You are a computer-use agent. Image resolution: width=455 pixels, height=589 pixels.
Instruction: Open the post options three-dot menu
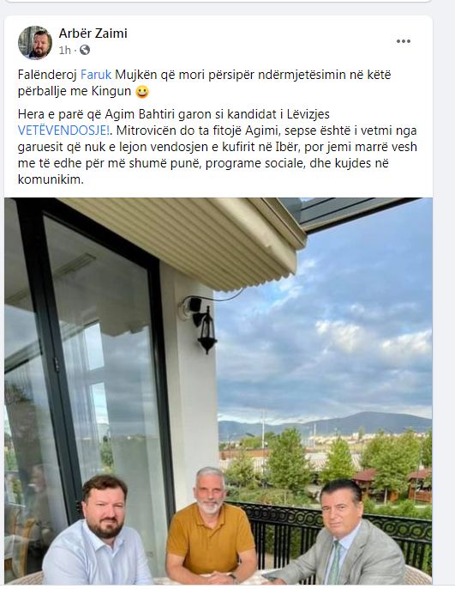404,41
